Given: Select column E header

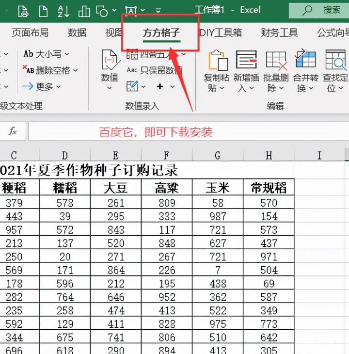Looking at the screenshot, I should 116,155.
